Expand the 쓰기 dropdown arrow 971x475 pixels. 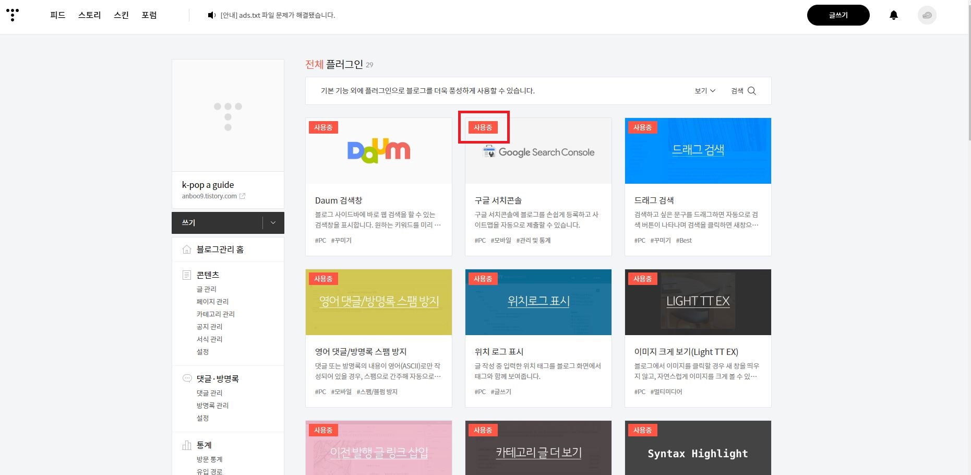pos(273,223)
